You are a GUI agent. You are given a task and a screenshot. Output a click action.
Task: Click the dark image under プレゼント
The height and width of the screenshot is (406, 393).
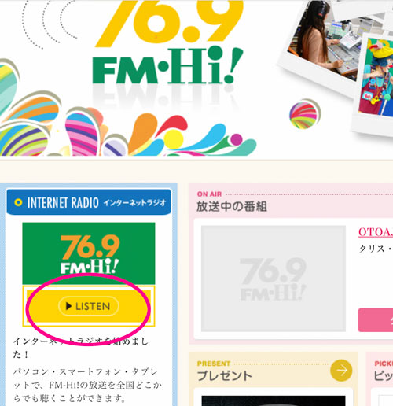point(274,400)
